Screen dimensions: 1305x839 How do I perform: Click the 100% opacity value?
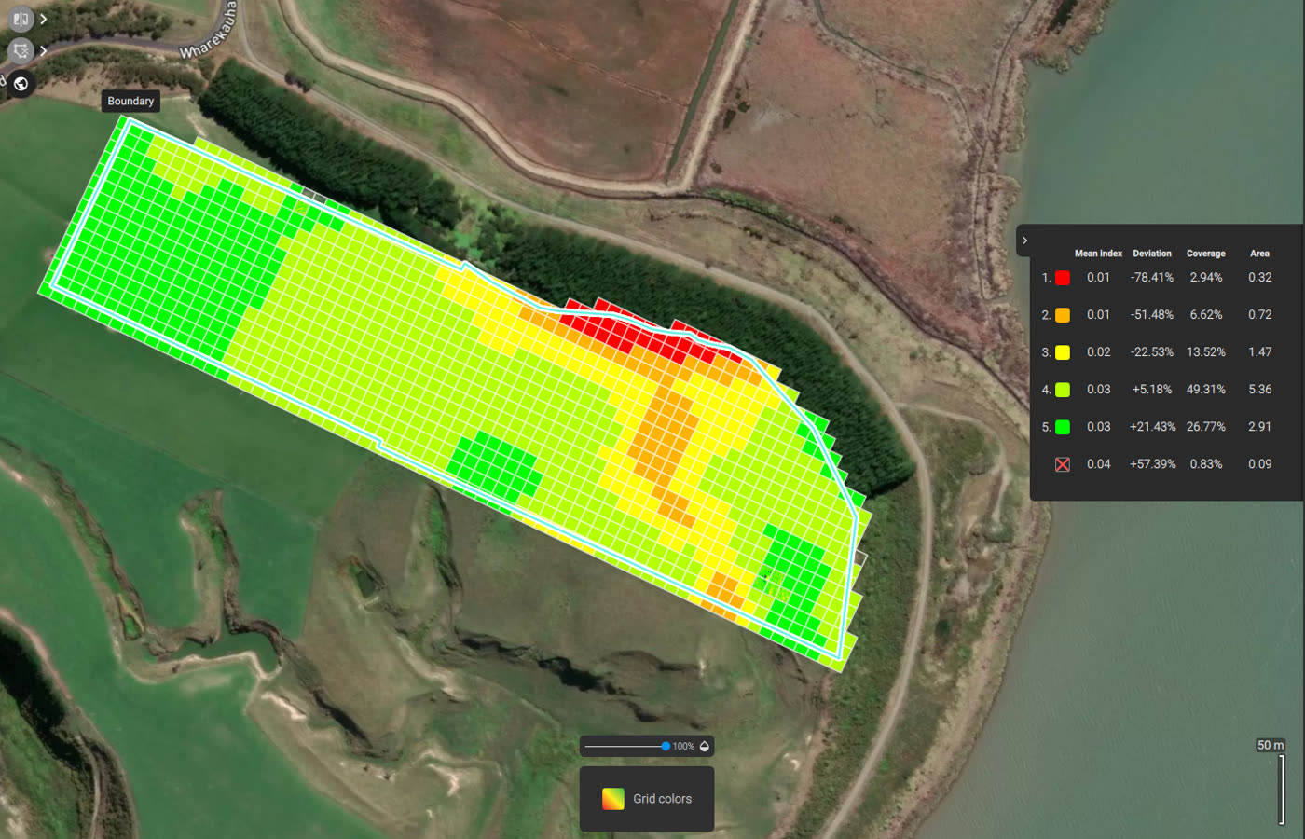click(x=683, y=747)
